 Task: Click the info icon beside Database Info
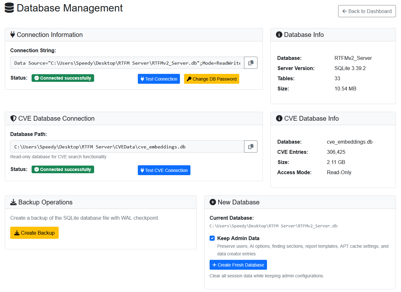279,35
